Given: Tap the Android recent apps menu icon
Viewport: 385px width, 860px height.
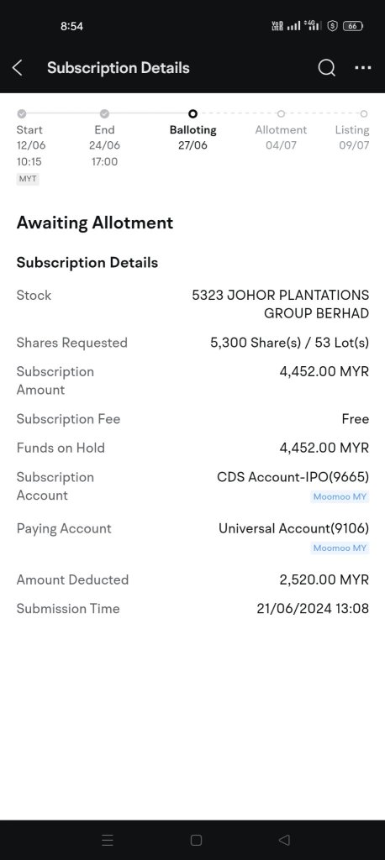Looking at the screenshot, I should [x=108, y=840].
